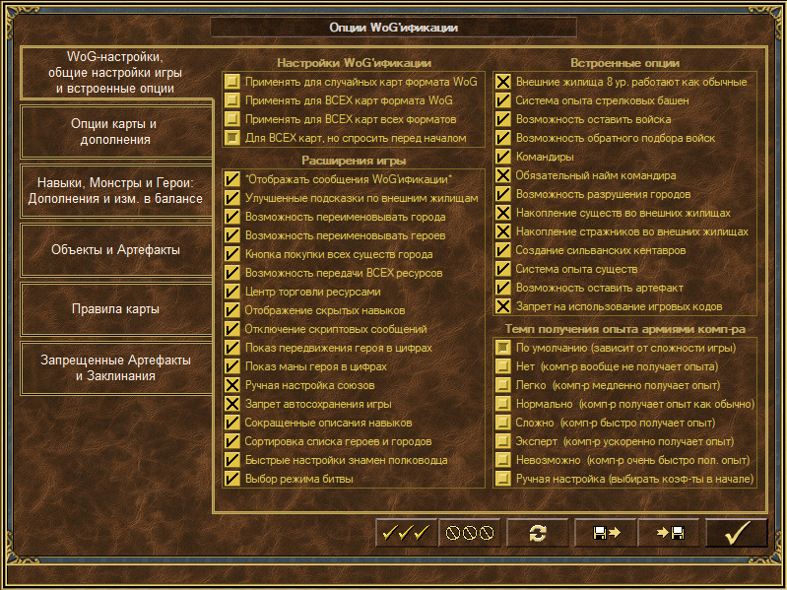Enable Накопление стражников во внешних жилищах
This screenshot has width=787, height=590.
coord(503,231)
